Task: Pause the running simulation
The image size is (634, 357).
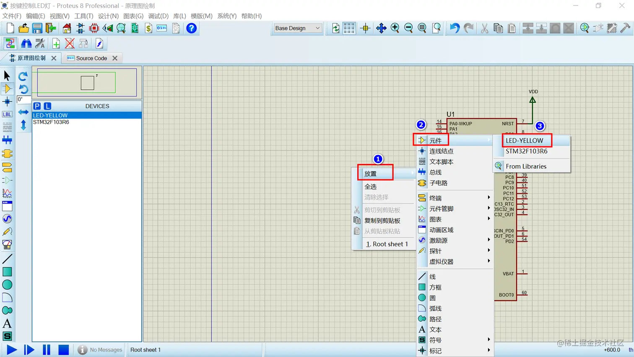Action: point(47,349)
